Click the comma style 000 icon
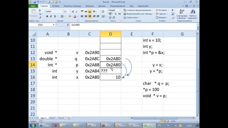This screenshot has height=128, width=228. [120, 14]
